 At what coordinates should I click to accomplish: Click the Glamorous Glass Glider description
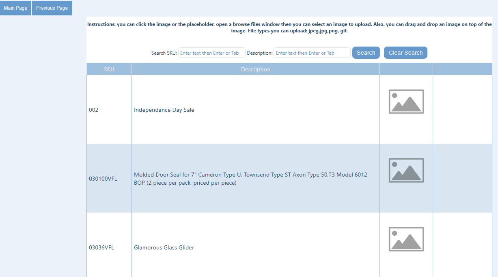164,247
